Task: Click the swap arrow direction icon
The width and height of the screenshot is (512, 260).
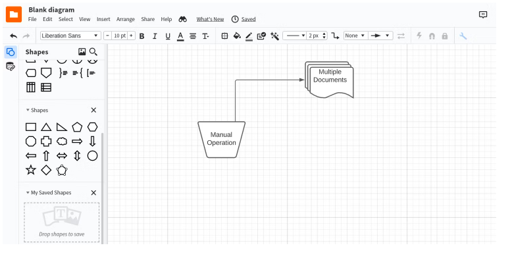Action: point(401,36)
